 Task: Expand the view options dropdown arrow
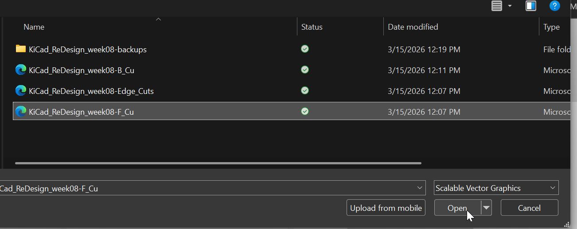coord(510,6)
